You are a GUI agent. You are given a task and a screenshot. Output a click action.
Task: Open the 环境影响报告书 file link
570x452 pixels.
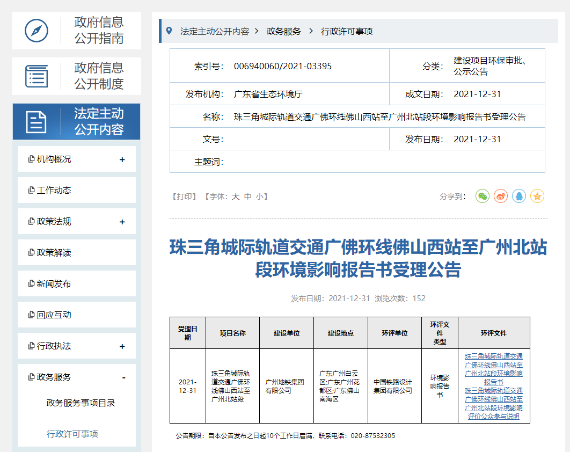pyautogui.click(x=493, y=369)
